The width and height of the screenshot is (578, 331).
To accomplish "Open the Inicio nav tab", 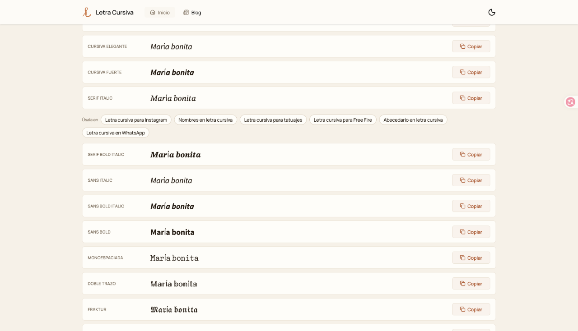I will [x=160, y=12].
